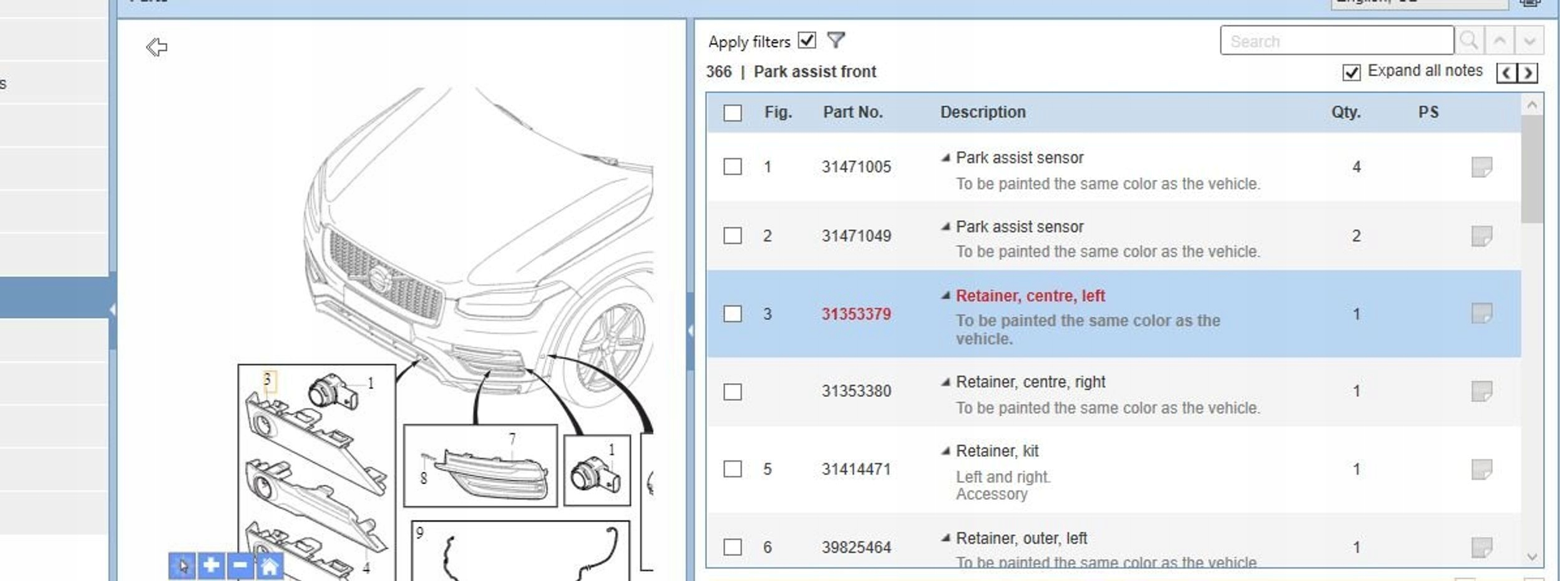This screenshot has width=1560, height=581.
Task: Open the filter funnel icon
Action: tap(836, 41)
